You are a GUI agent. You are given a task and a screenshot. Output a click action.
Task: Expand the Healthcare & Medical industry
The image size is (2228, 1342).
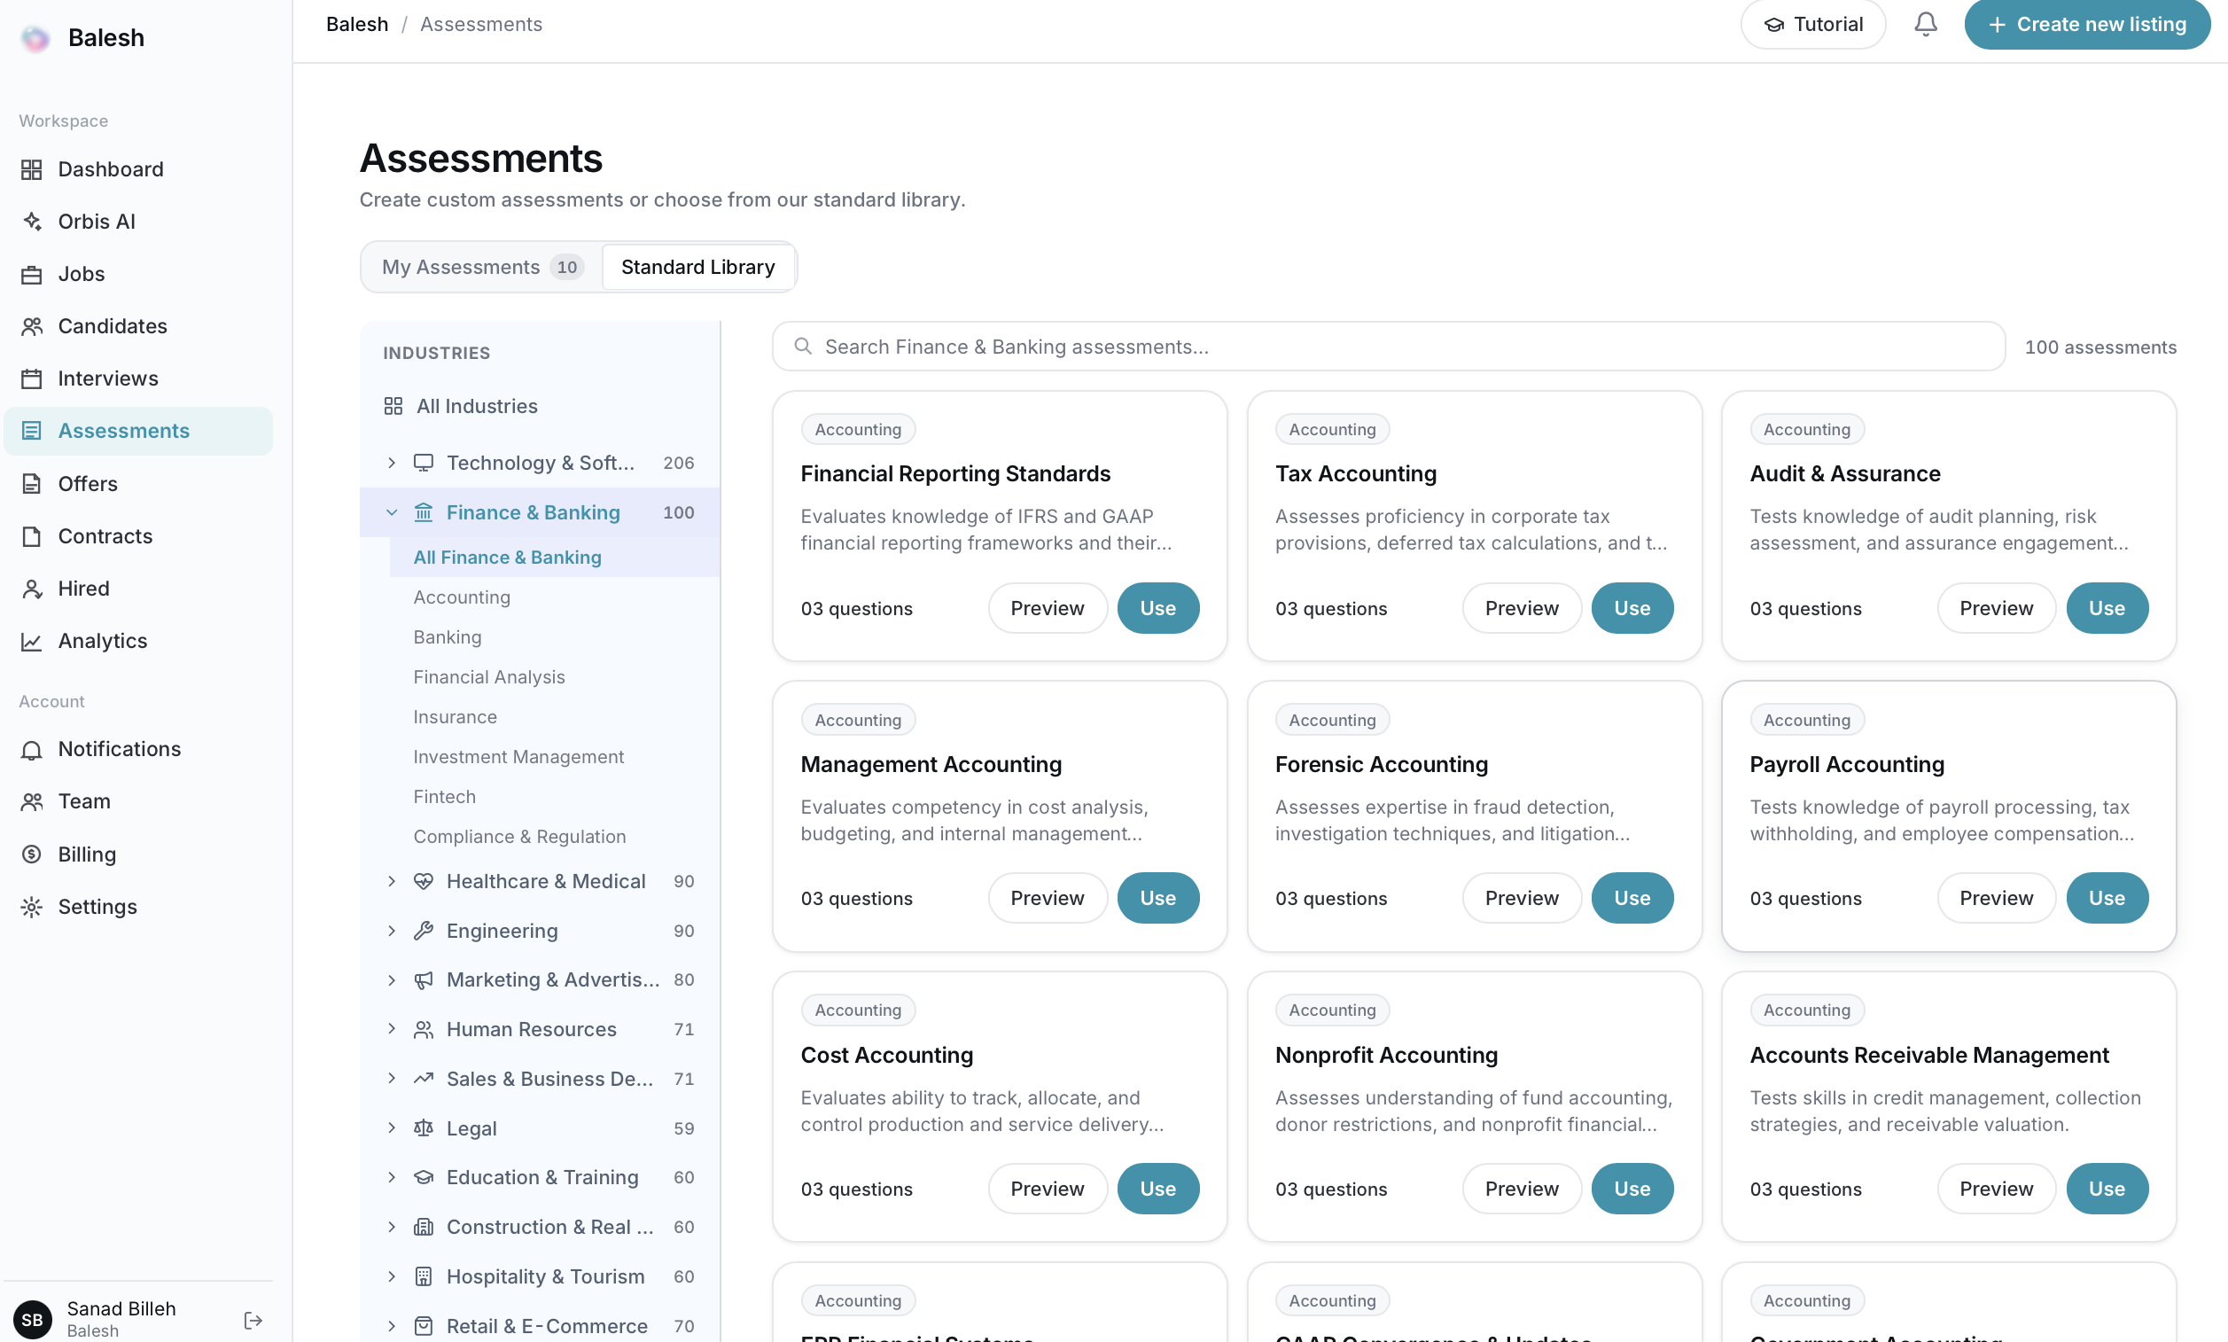tap(392, 882)
